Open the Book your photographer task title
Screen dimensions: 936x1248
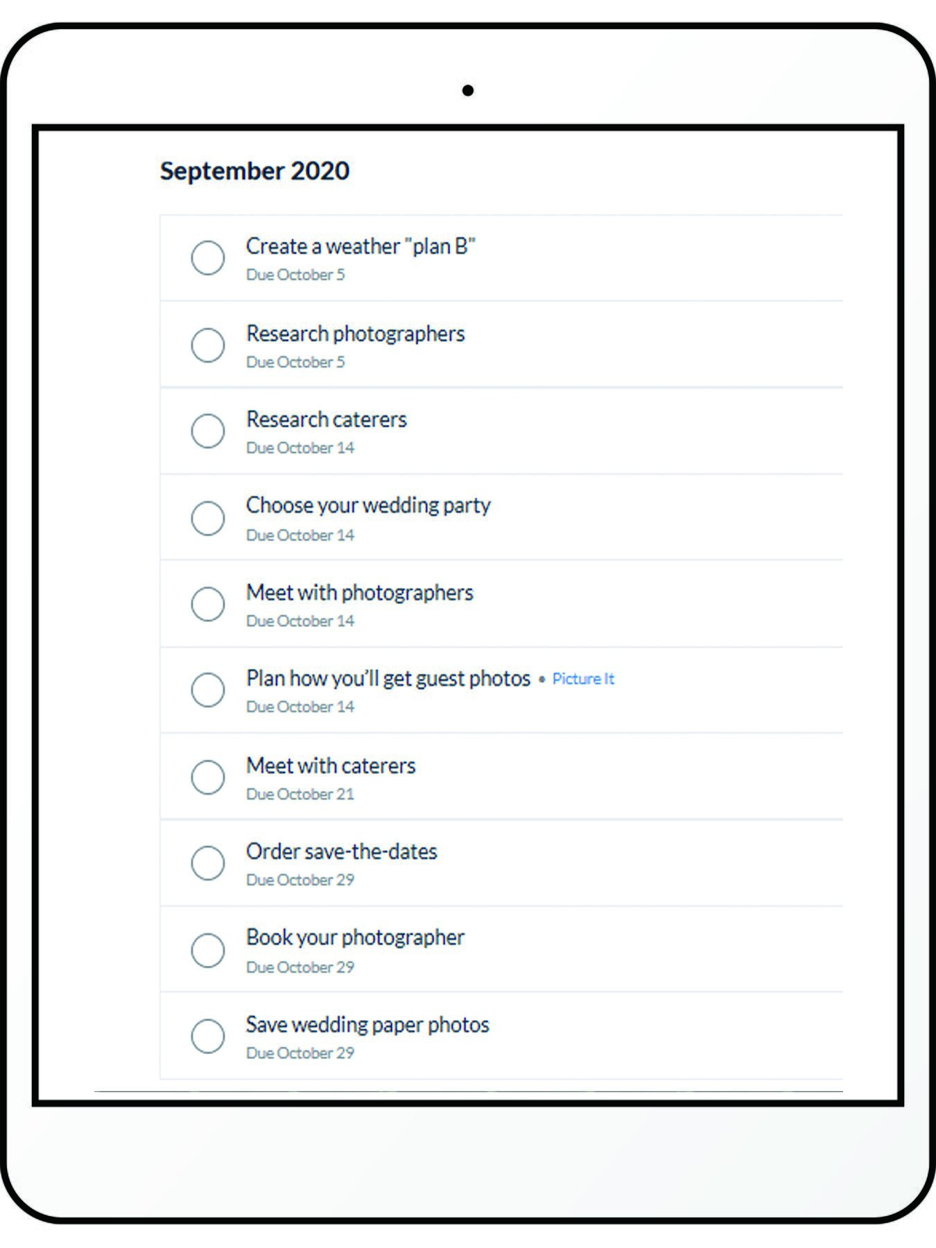pos(355,938)
